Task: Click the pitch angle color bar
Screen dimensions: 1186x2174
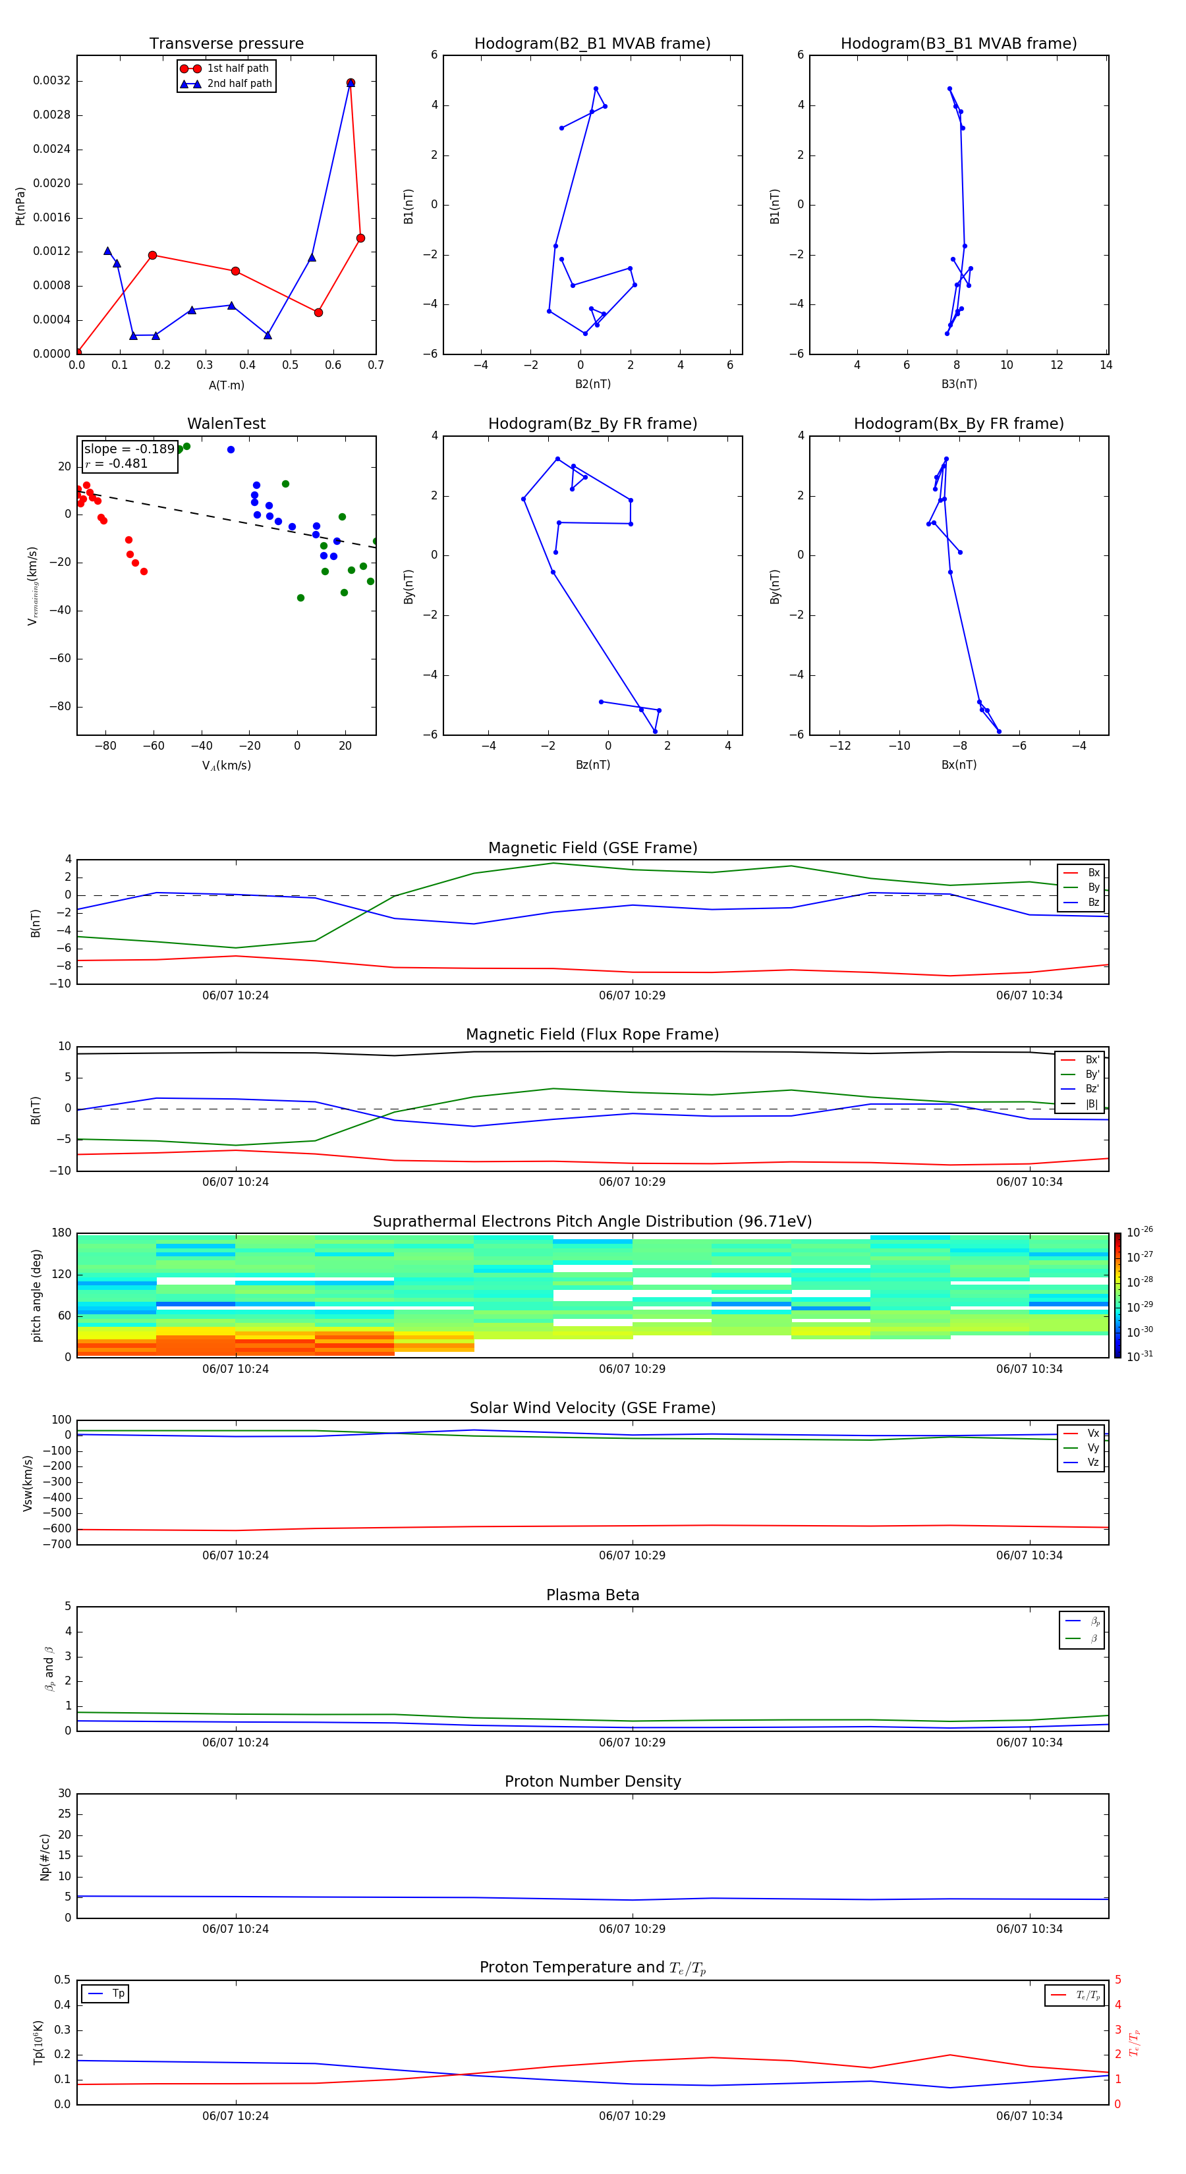Action: [1117, 1295]
